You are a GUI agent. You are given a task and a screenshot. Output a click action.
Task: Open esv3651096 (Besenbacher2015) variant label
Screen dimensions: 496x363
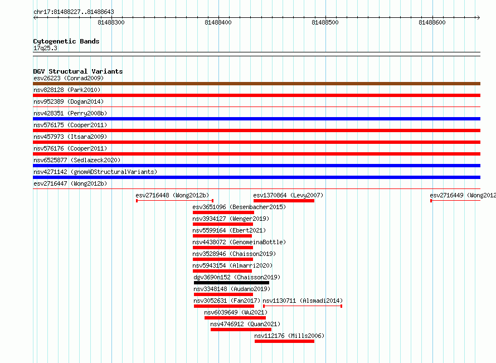(239, 207)
